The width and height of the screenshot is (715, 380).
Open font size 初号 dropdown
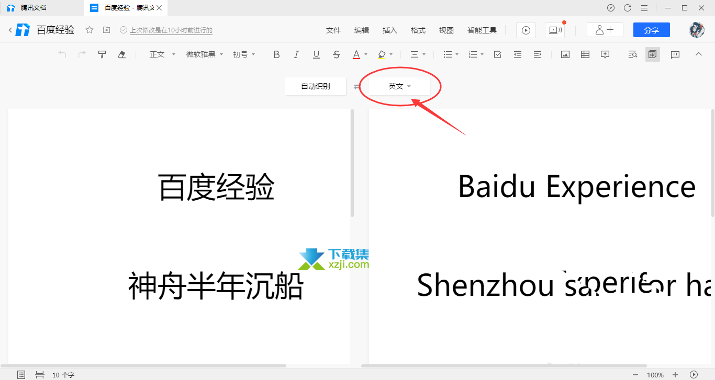click(244, 54)
